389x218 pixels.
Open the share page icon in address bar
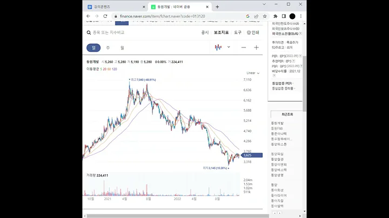coord(256,16)
